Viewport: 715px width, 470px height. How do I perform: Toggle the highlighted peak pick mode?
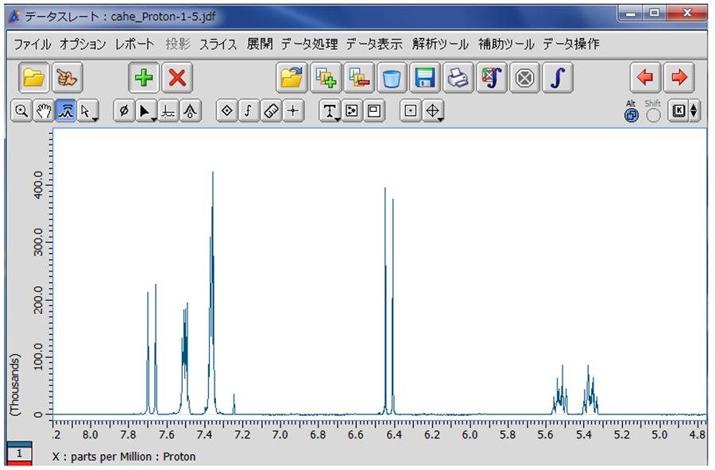pos(65,112)
